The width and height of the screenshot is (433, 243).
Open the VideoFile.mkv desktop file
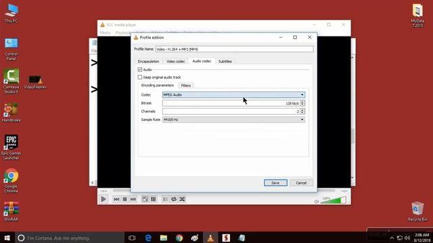point(35,82)
